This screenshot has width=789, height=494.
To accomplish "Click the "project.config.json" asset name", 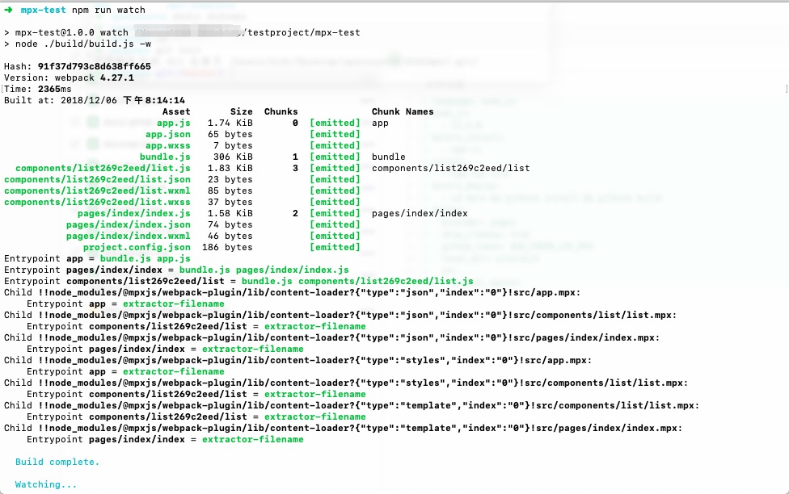I will [137, 247].
